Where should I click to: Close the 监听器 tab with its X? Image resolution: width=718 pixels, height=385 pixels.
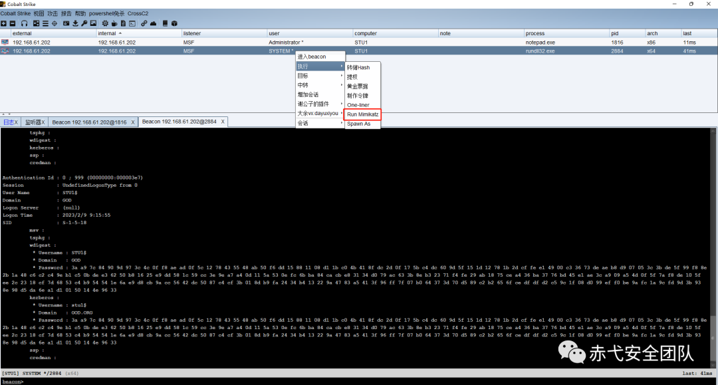click(43, 122)
